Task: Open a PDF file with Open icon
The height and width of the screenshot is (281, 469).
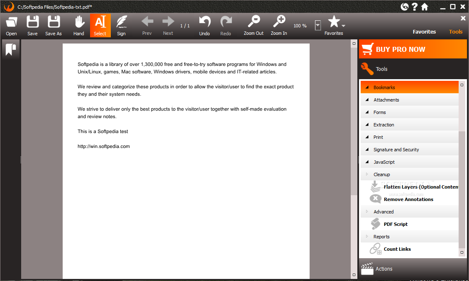Action: [11, 22]
